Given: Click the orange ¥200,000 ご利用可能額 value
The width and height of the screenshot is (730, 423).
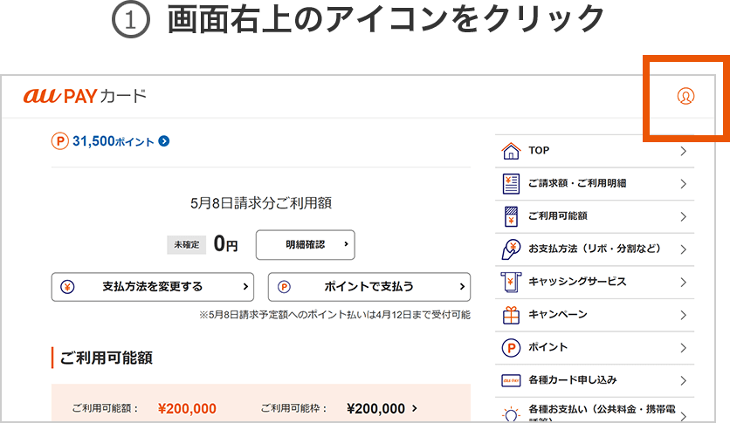Looking at the screenshot, I should click(187, 408).
